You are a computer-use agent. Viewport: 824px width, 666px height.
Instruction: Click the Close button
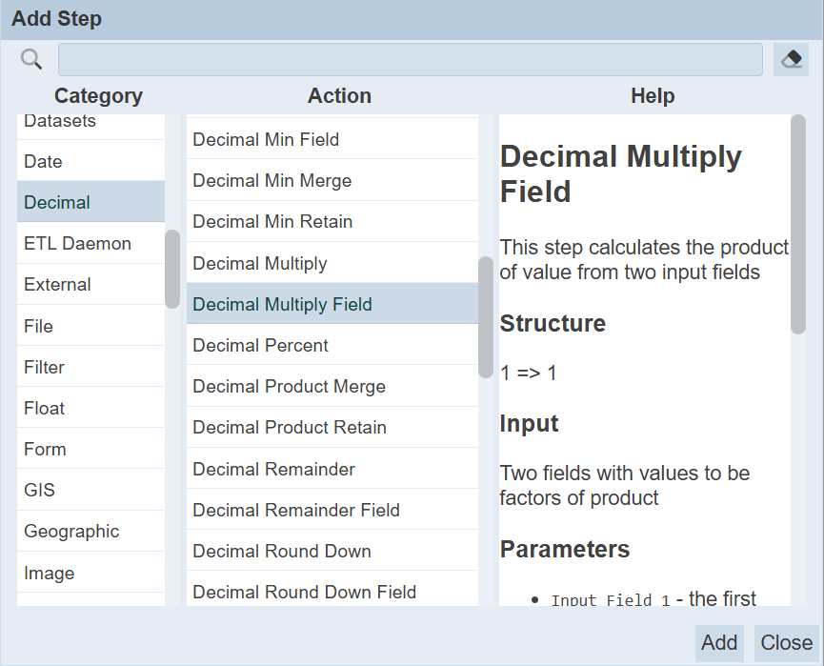click(x=787, y=642)
